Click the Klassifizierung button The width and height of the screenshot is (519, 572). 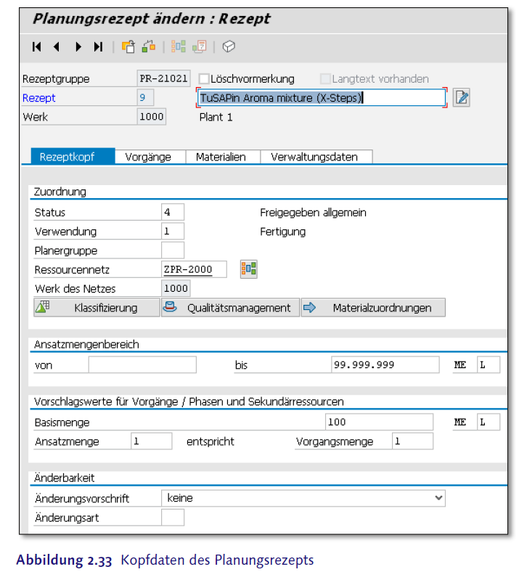[x=97, y=308]
